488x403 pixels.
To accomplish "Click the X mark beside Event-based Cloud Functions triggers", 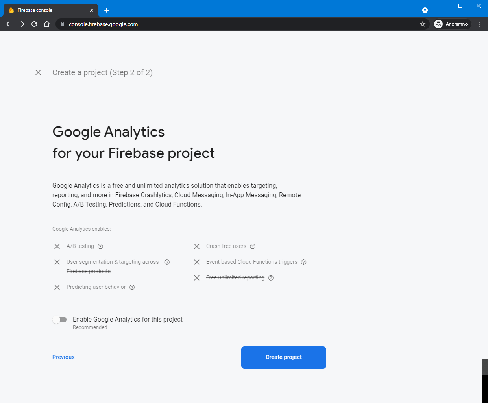I will point(197,262).
